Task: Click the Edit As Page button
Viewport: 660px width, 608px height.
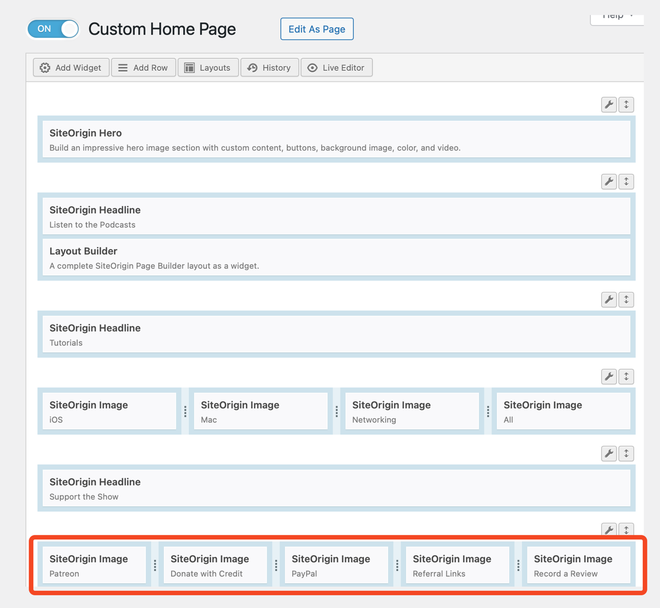Action: tap(317, 29)
